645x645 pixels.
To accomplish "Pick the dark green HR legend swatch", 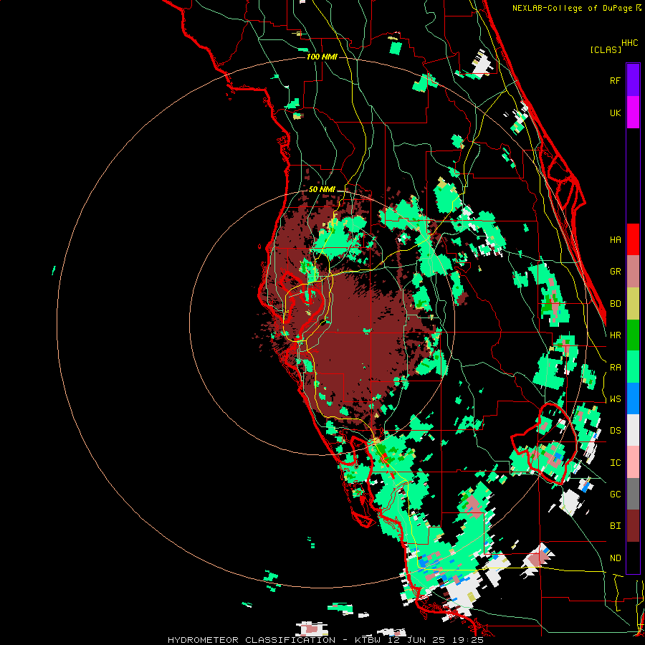I will coord(633,335).
